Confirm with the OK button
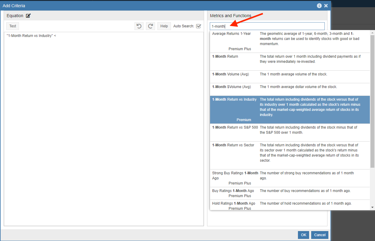Image resolution: width=375 pixels, height=241 pixels. pyautogui.click(x=303, y=235)
